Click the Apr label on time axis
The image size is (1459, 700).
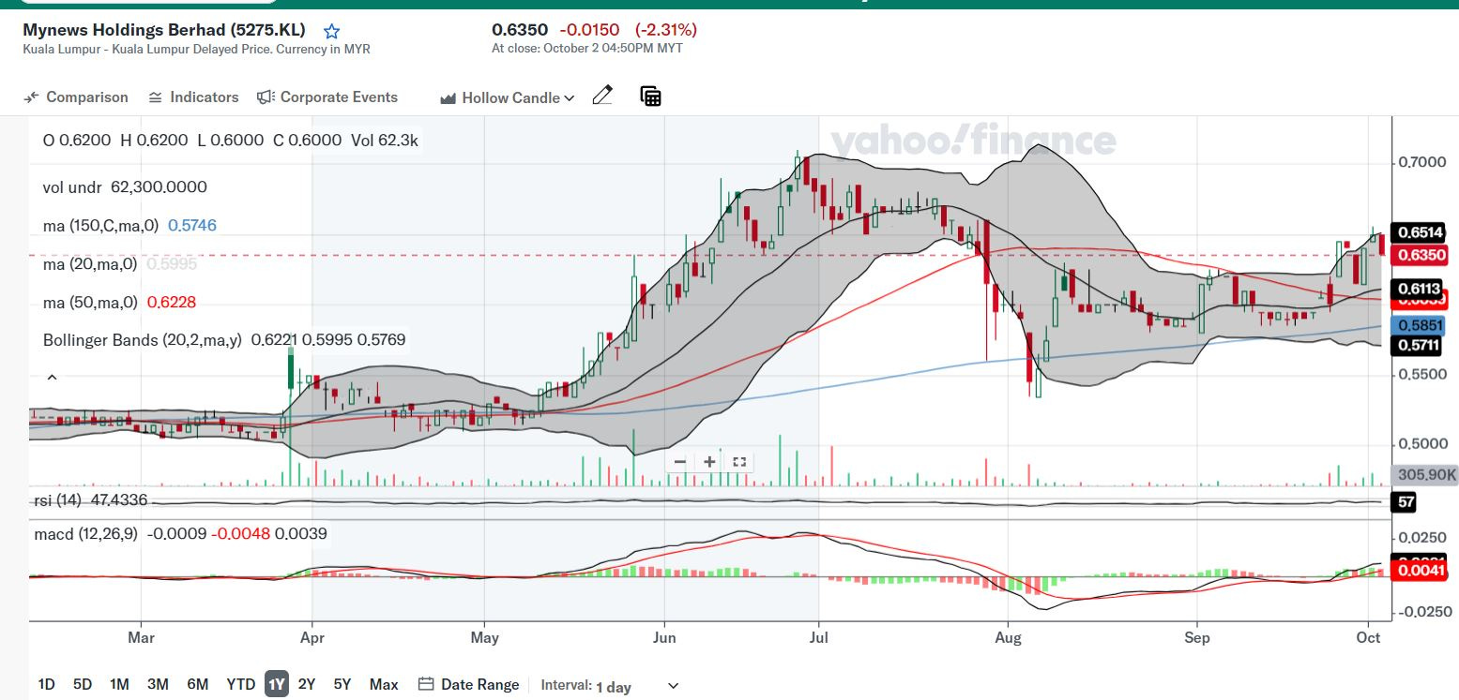click(x=312, y=638)
